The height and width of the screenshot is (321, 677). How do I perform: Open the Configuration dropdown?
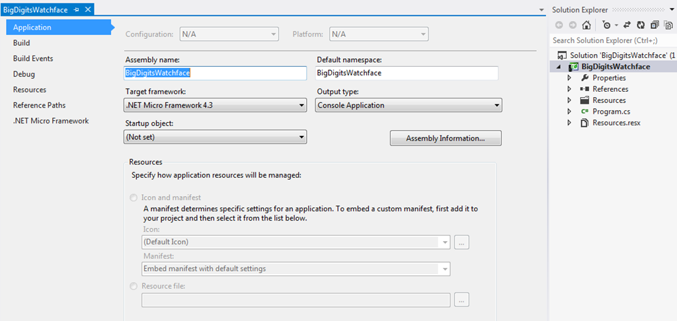(229, 34)
